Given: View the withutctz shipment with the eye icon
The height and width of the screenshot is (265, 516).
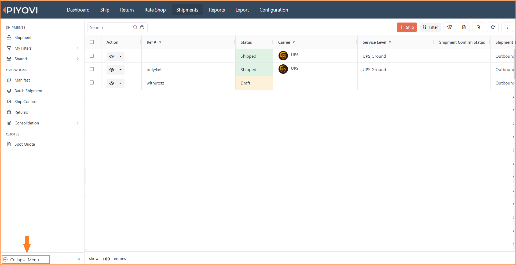Looking at the screenshot, I should pyautogui.click(x=112, y=83).
